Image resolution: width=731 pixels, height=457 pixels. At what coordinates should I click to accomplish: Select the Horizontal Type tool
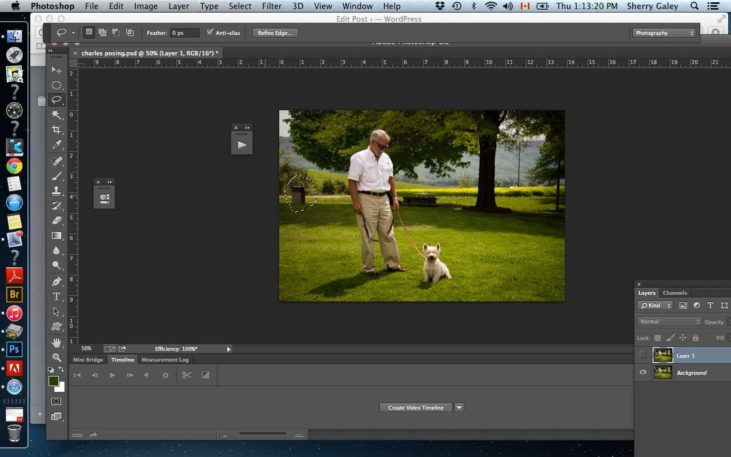click(57, 296)
